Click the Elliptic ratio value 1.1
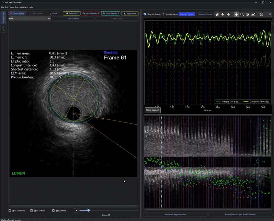The height and width of the screenshot is (221, 274). click(52, 61)
